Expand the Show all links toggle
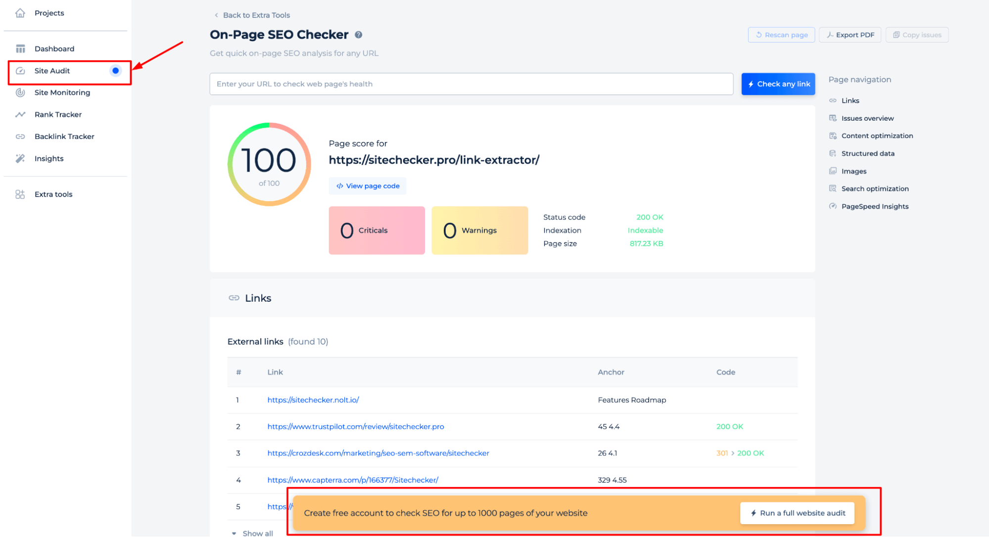The width and height of the screenshot is (989, 537). pyautogui.click(x=252, y=533)
